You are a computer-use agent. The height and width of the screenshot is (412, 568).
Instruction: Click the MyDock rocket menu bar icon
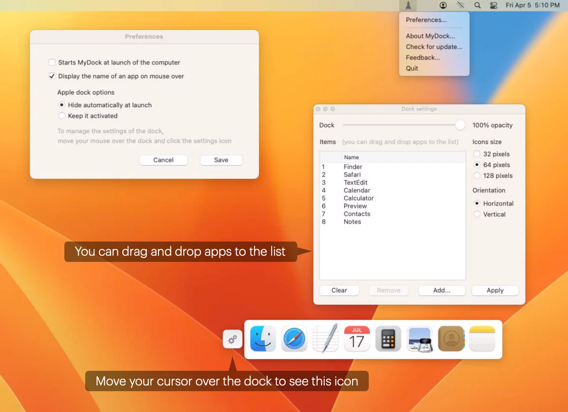(x=408, y=6)
